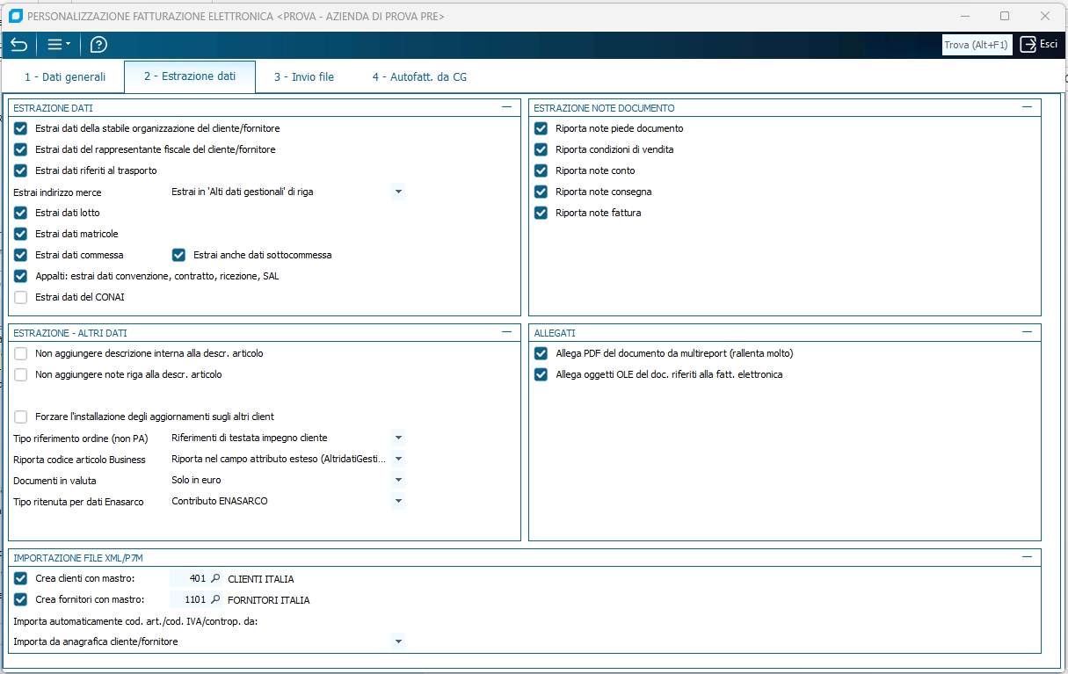
Task: Click the back arrow icon in toolbar
Action: pos(19,45)
